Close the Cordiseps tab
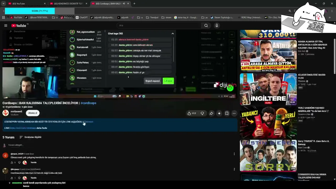 pos(128,4)
